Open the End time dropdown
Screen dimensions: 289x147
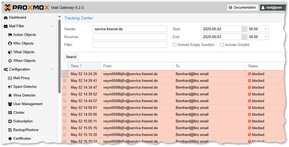point(266,37)
